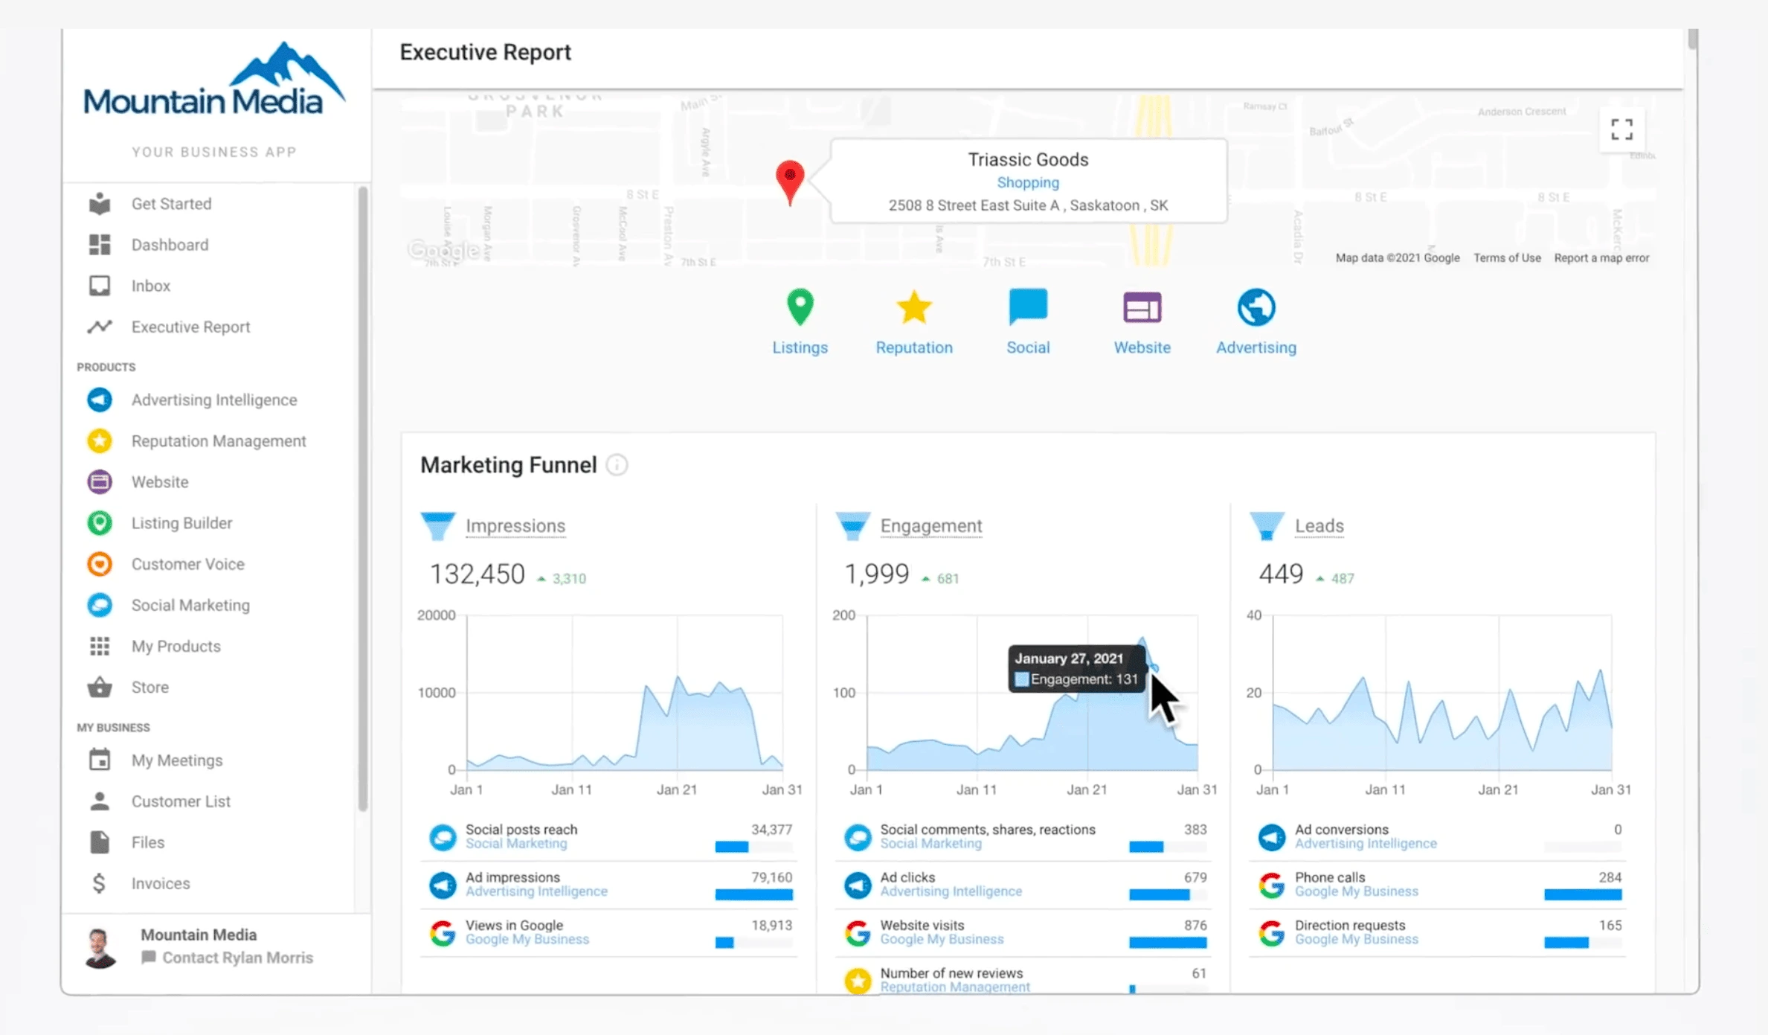
Task: Select the Listing Builder pin icon
Action: tap(100, 522)
